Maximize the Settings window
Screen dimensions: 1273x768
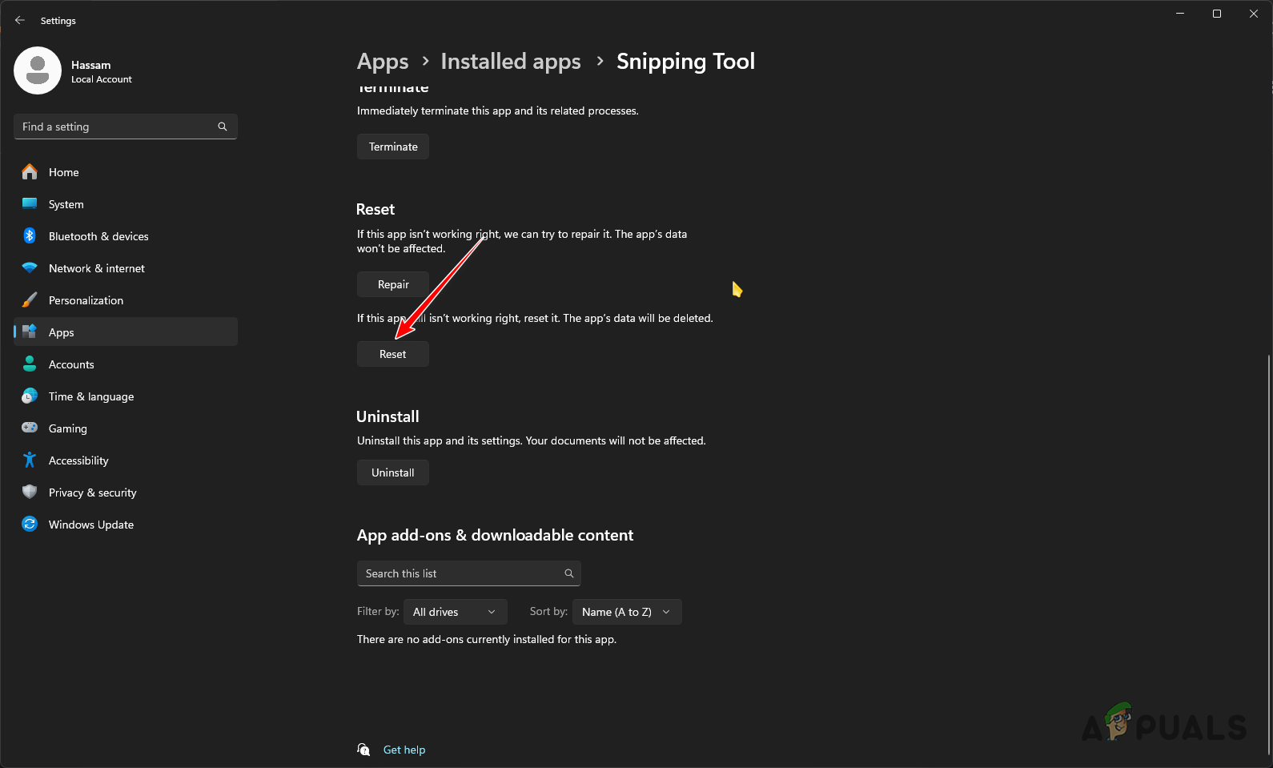coord(1217,14)
